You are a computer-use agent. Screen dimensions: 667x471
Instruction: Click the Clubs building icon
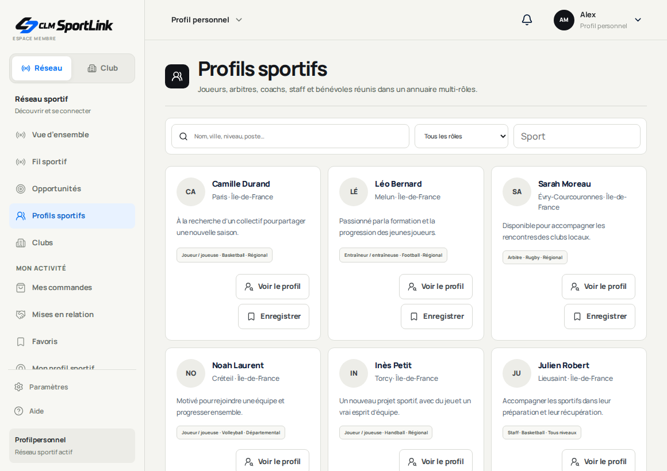[x=21, y=243]
